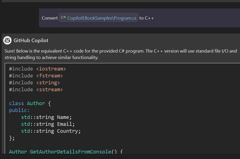
Task: Click the text 'string handling to achieve similar functionality.'
Action: (51, 58)
